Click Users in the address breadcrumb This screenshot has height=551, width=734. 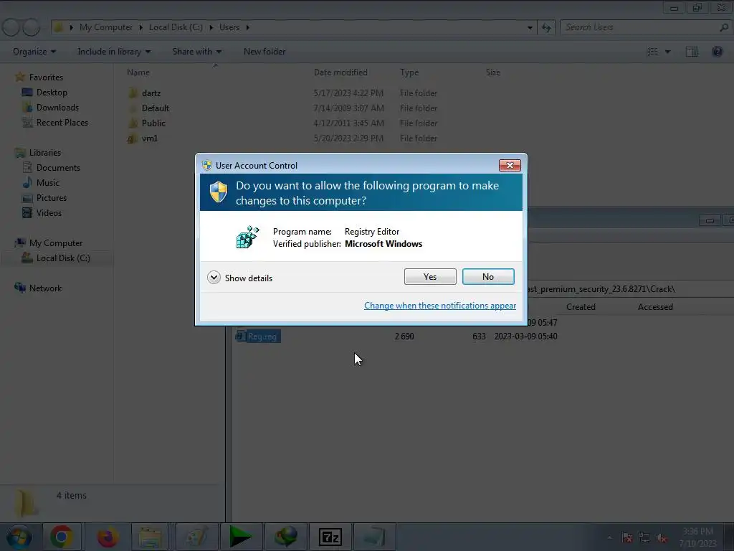coord(229,27)
